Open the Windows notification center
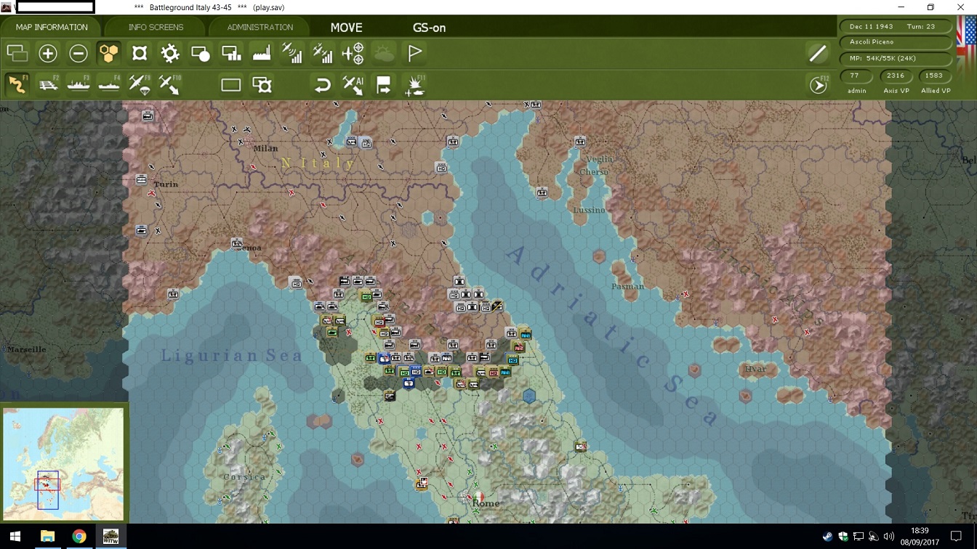The image size is (977, 549). [x=957, y=537]
